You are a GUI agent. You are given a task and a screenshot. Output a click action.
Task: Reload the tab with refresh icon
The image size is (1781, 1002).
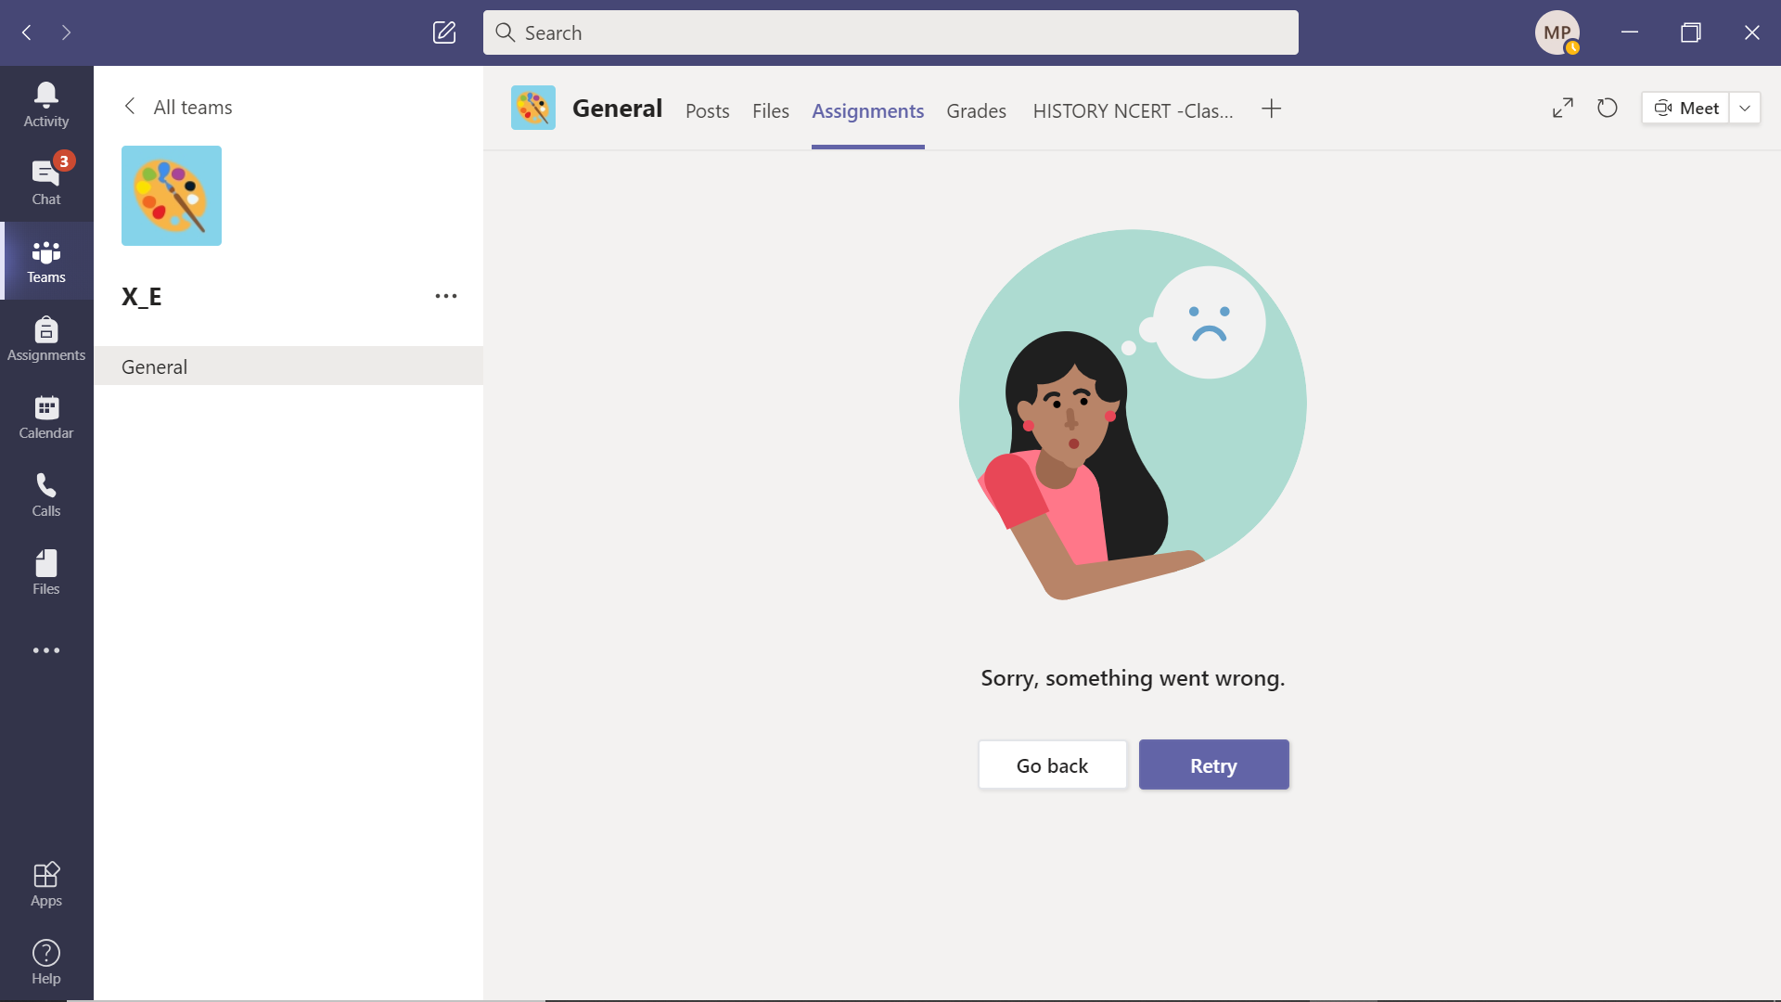click(1608, 109)
